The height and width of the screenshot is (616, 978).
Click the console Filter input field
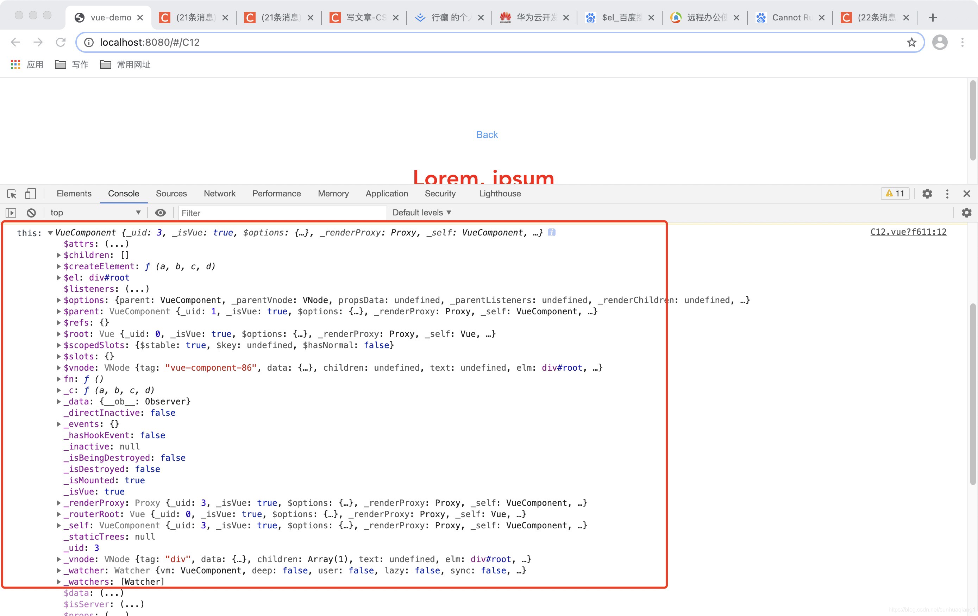pos(282,213)
